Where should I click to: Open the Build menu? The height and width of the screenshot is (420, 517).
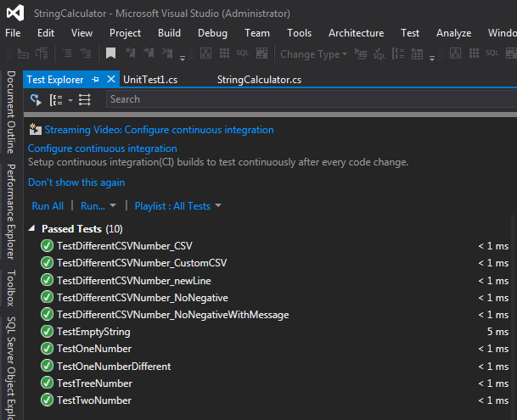[169, 33]
